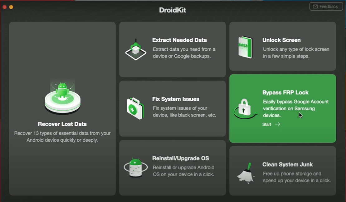Screen dimensions: 346x202
Task: Click the envelope icon in Feedback button
Action: (315, 7)
